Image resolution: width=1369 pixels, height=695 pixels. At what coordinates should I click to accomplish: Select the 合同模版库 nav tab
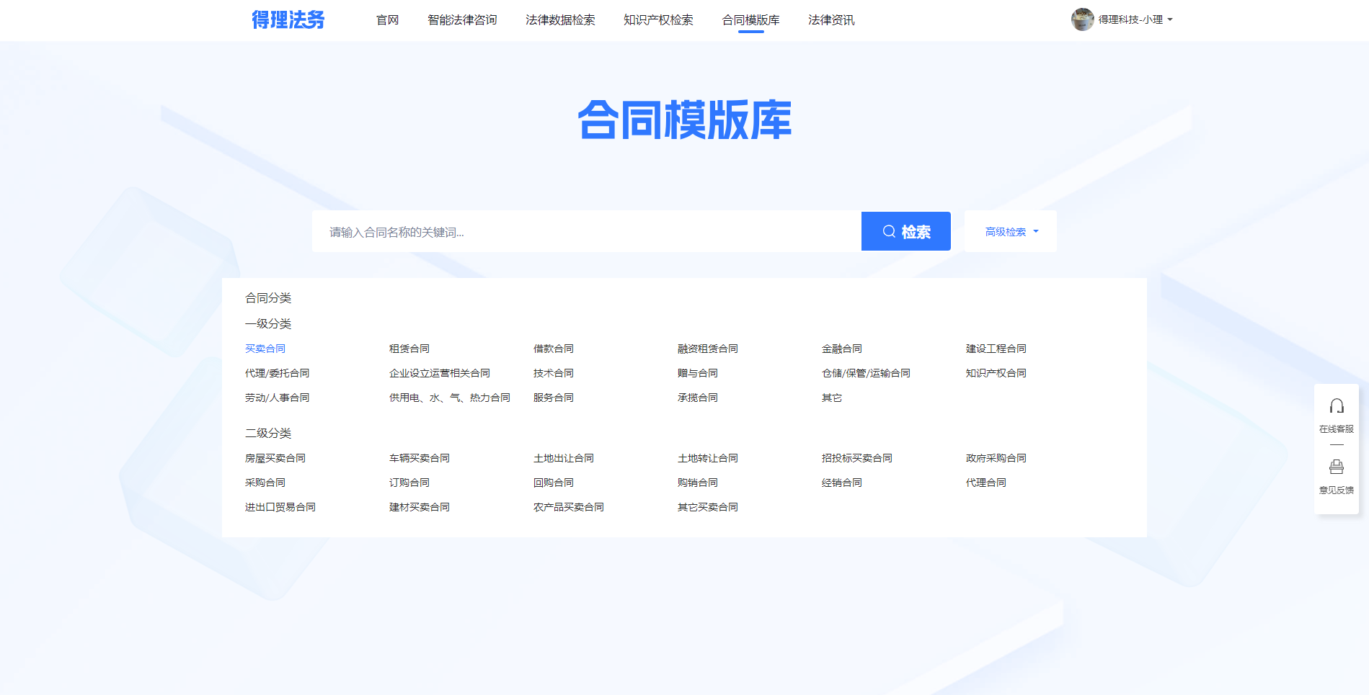(x=751, y=20)
